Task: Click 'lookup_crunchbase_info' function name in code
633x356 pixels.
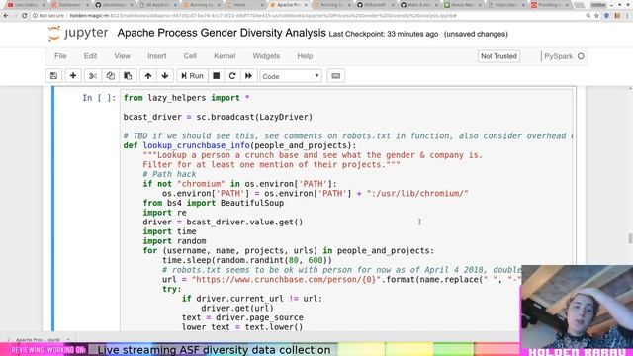Action: pos(196,145)
